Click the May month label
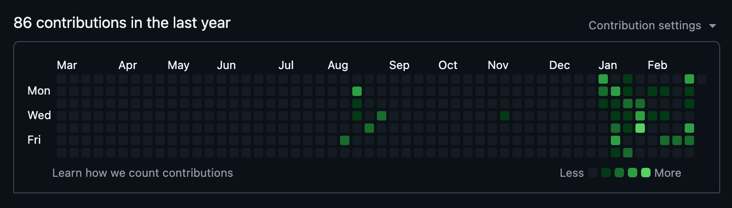The image size is (732, 208). [179, 65]
